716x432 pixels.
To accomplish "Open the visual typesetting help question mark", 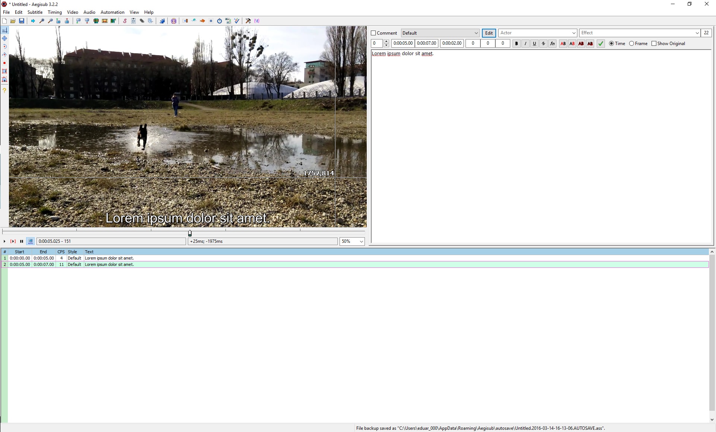I will point(4,90).
